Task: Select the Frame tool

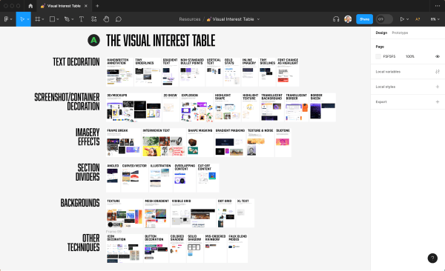Action: (38, 19)
